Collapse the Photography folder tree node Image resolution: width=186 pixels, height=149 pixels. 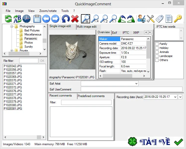pyautogui.click(x=12, y=26)
